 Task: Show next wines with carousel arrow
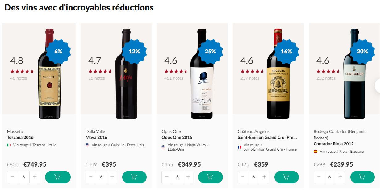377,86
